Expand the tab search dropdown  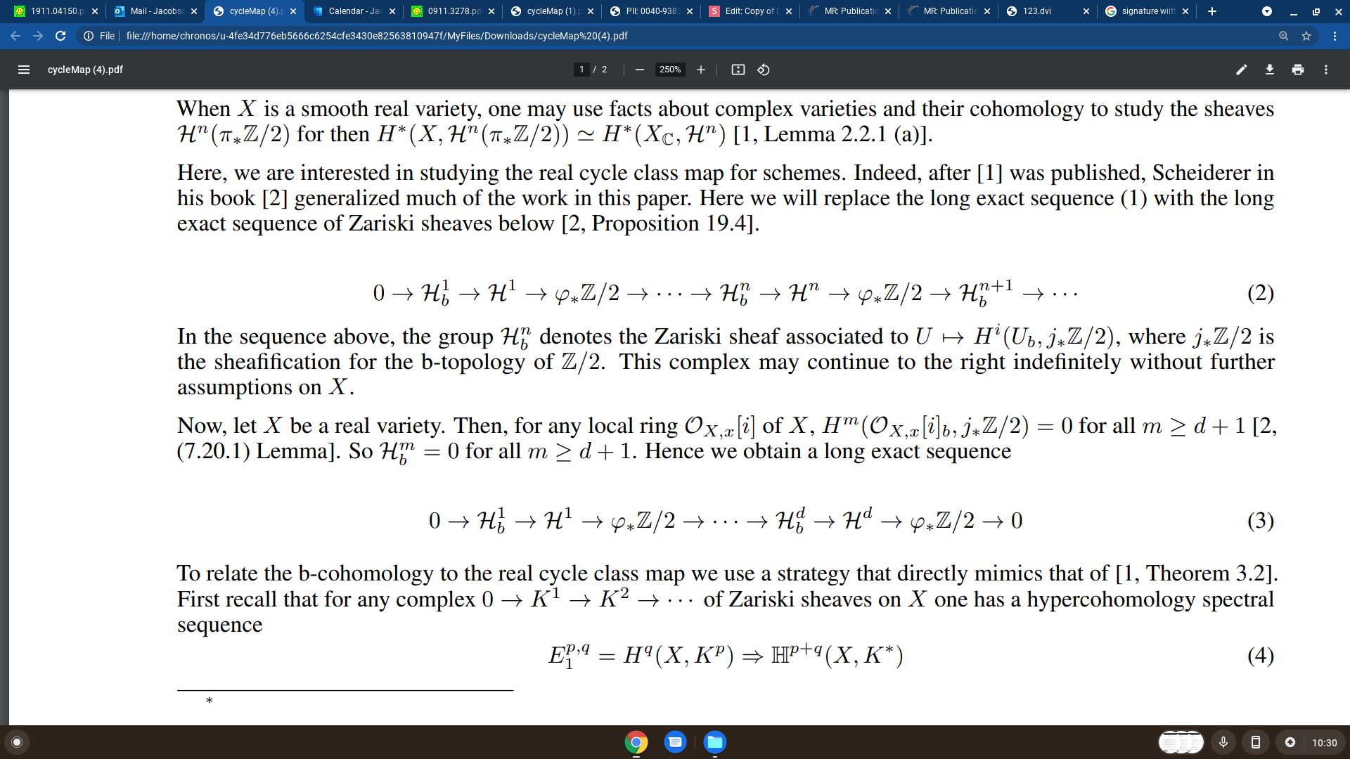[x=1266, y=11]
